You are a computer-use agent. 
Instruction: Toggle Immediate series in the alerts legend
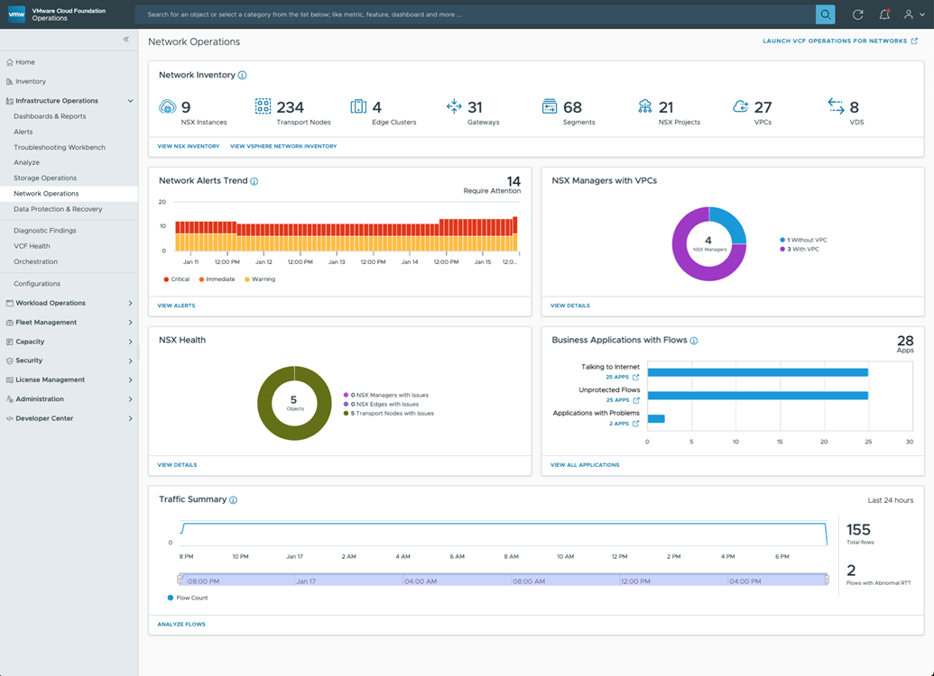pyautogui.click(x=217, y=279)
